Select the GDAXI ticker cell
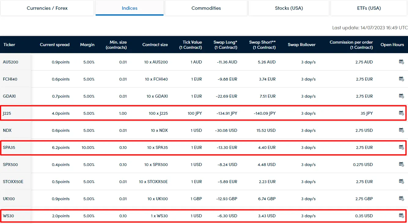The width and height of the screenshot is (408, 224). [x=16, y=96]
